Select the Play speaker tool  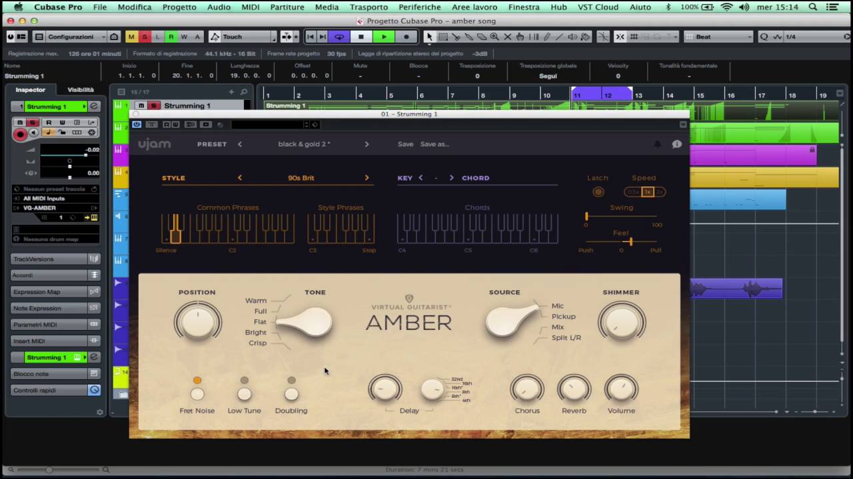pos(572,37)
